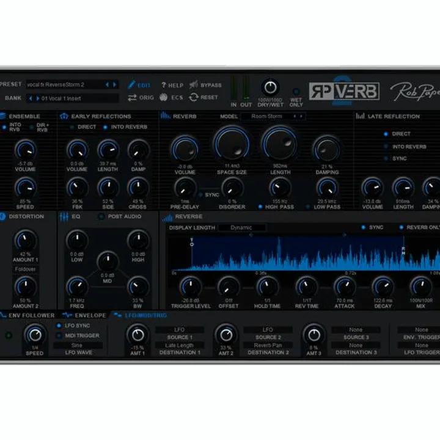Toggle the High Pass filter LED
Viewport: 440px width, 440px height.
click(x=260, y=207)
